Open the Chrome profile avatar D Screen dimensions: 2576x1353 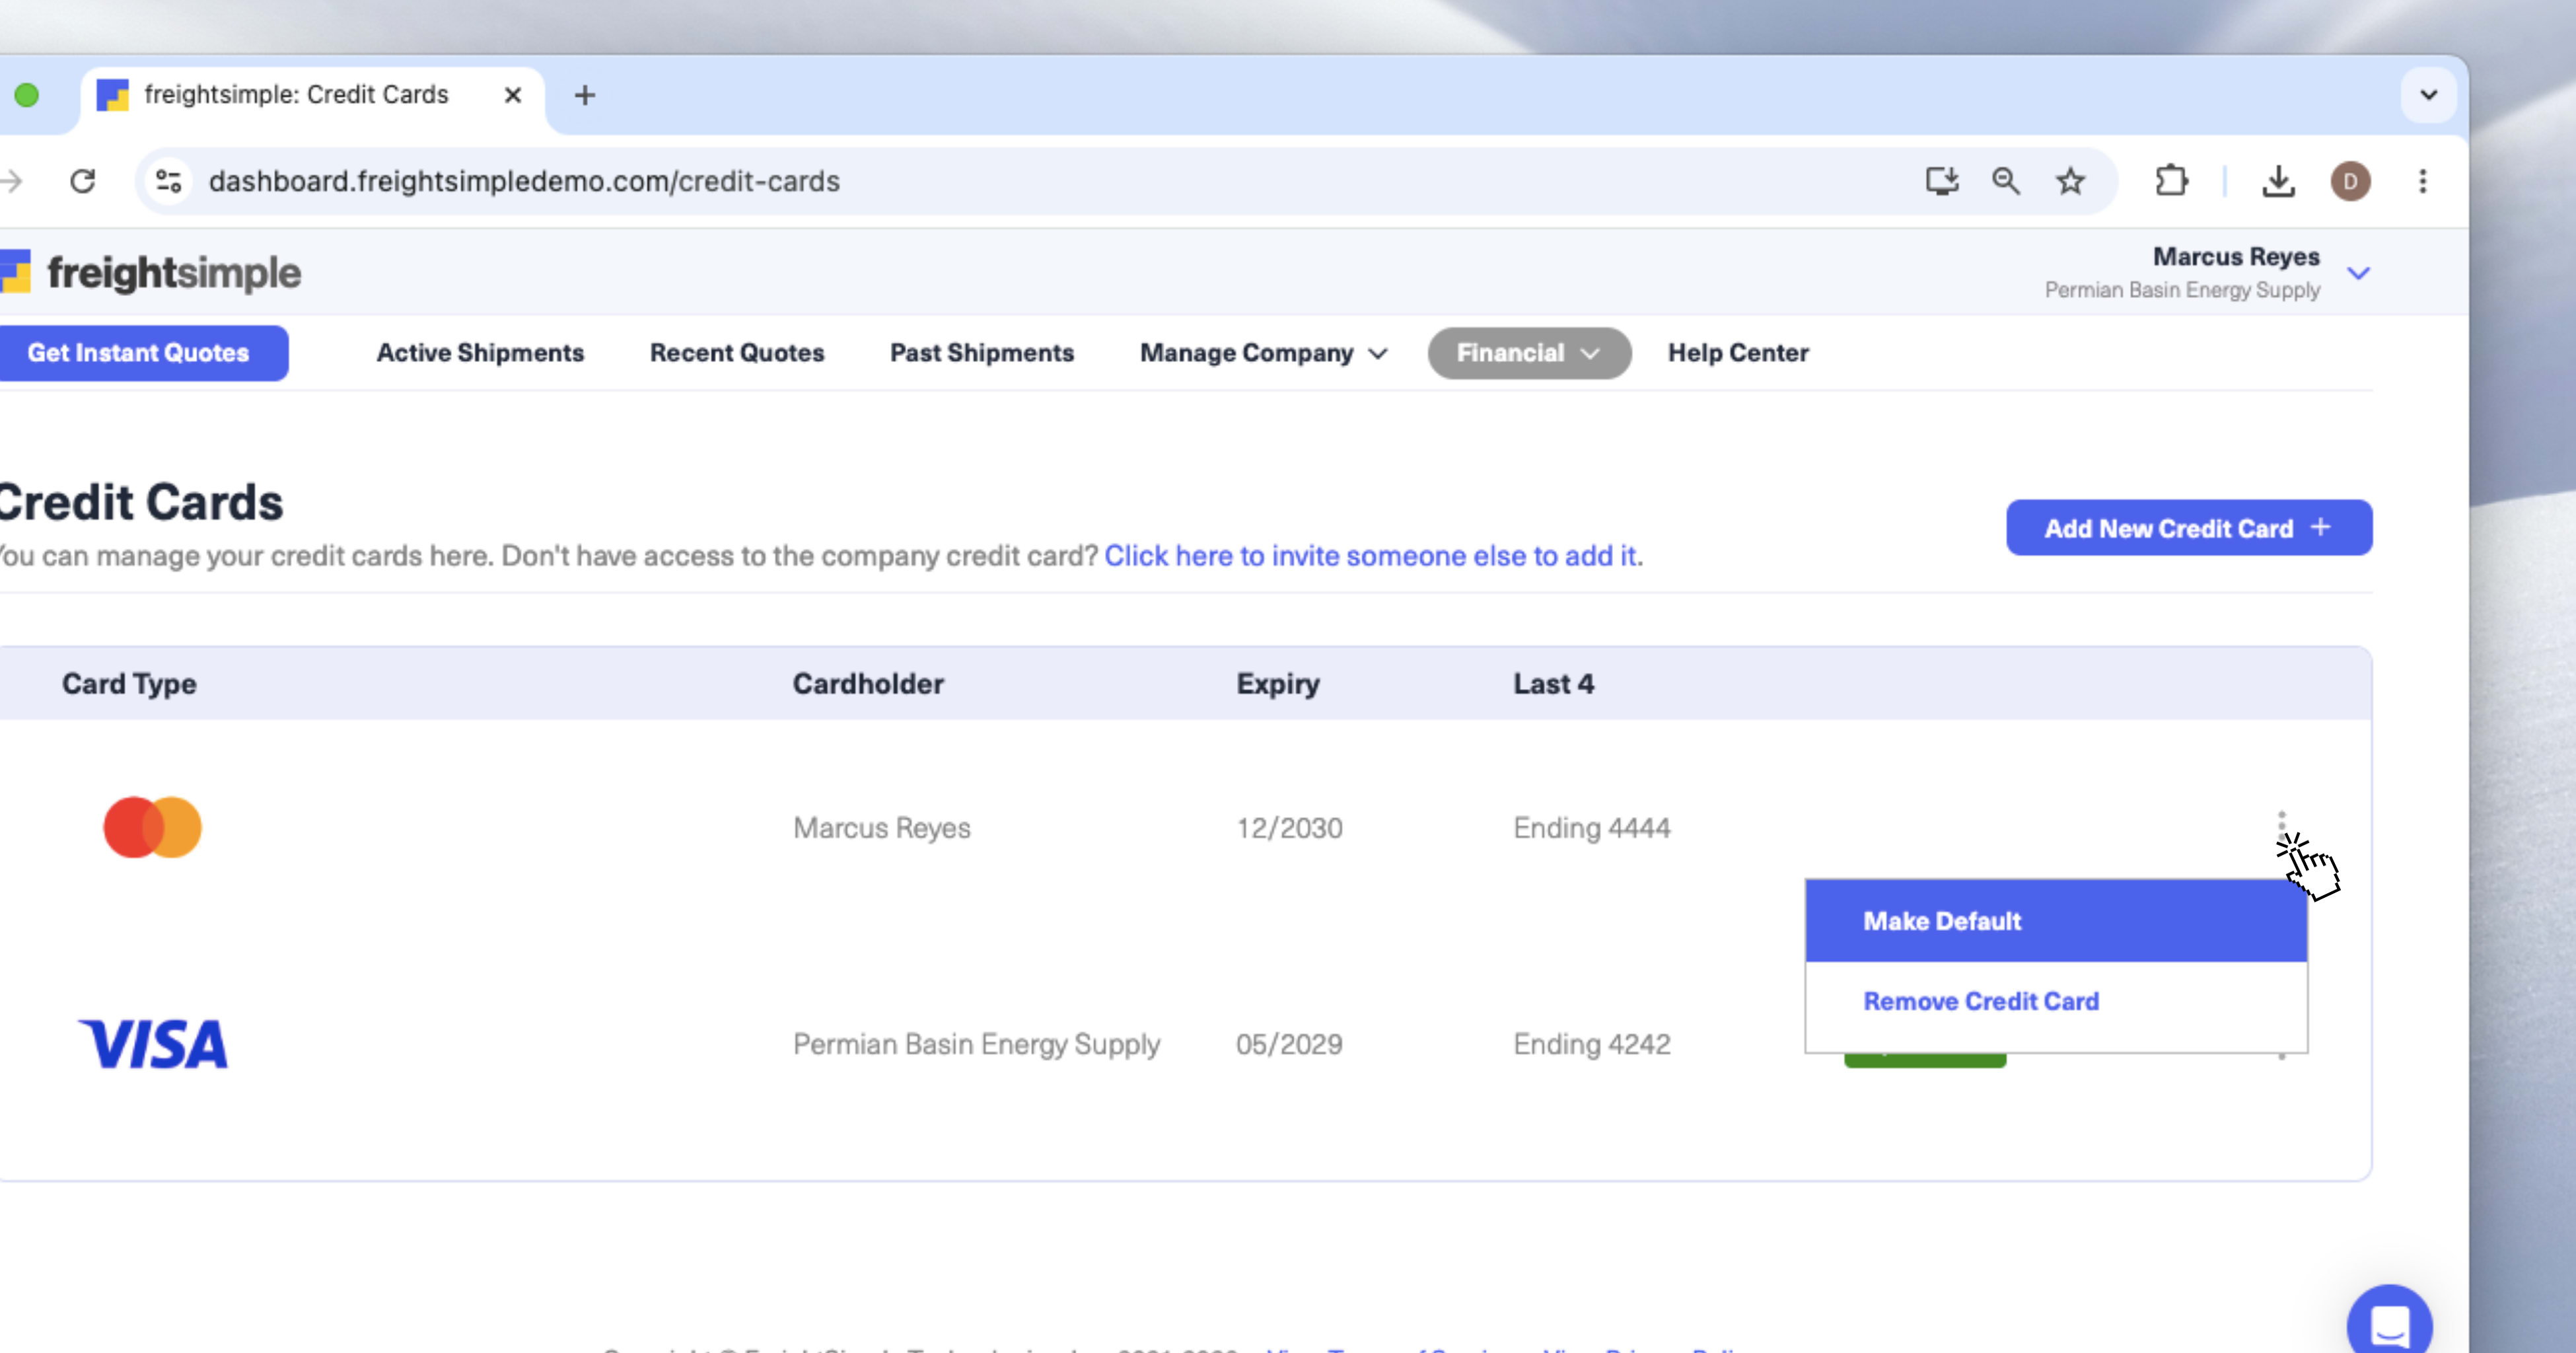coord(2350,181)
